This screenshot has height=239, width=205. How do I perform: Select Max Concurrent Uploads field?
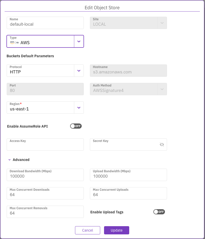point(128,195)
